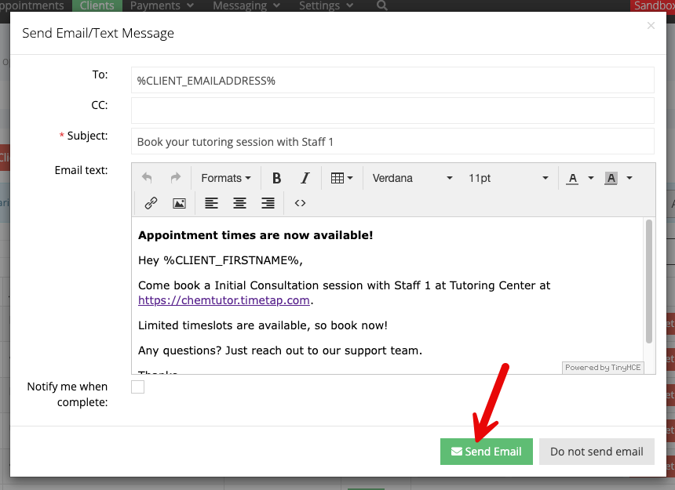
Task: Click the search magnifier icon in top bar
Action: [x=381, y=5]
